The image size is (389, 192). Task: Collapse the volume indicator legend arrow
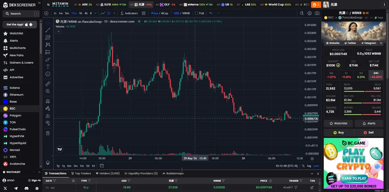pyautogui.click(x=59, y=31)
